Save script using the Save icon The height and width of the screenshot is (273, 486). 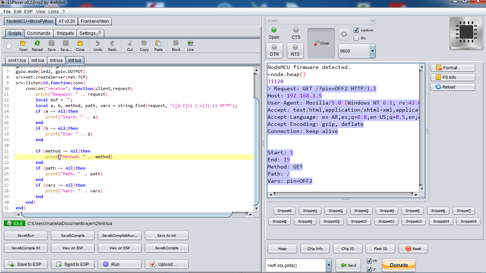[52, 45]
